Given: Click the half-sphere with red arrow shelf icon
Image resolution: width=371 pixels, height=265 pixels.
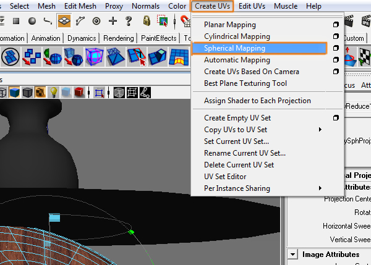Looking at the screenshot, I should tap(53, 57).
